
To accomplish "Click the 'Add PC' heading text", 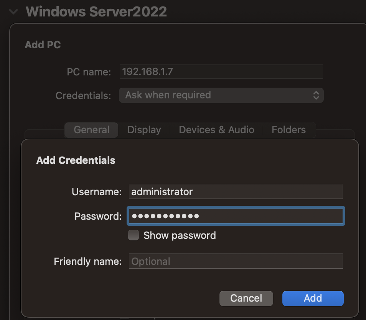I will (43, 45).
